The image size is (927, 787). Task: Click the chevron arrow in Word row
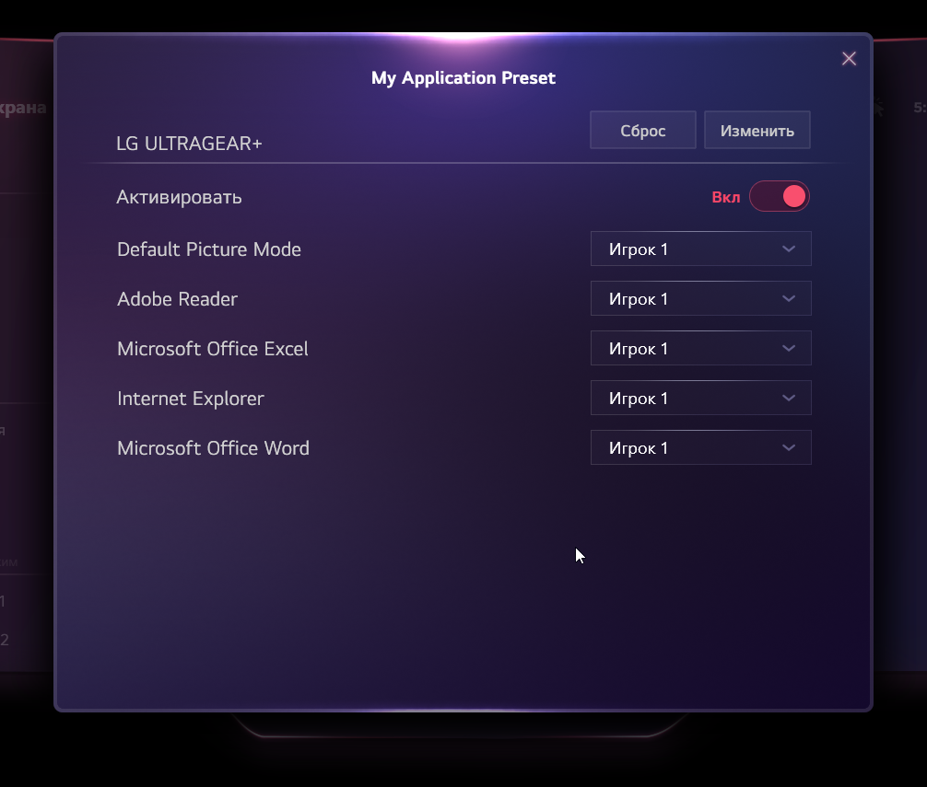click(x=789, y=447)
